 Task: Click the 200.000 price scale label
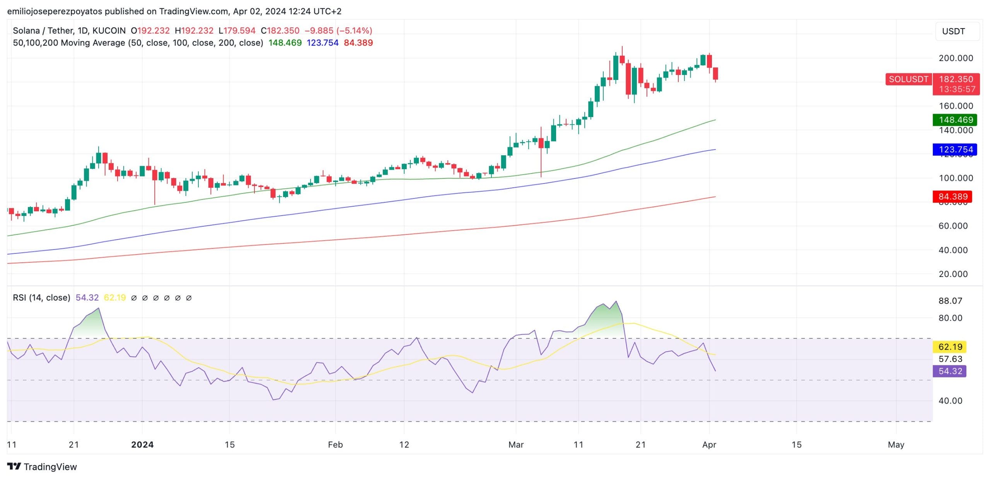[x=956, y=58]
